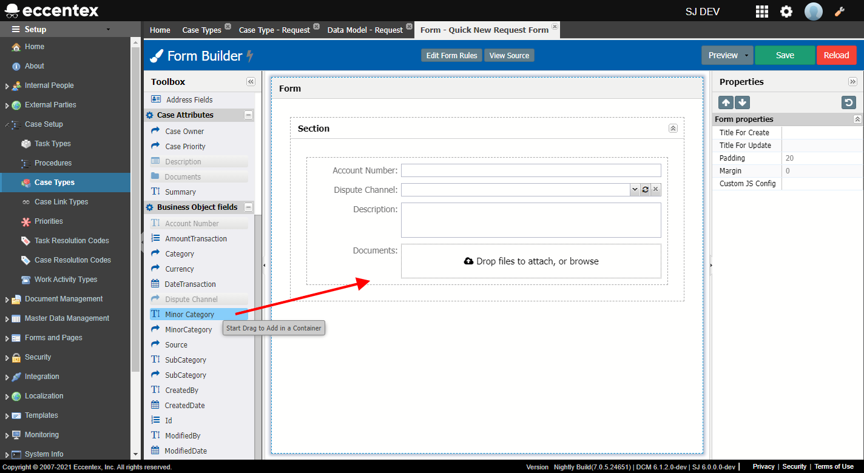Collapse Form properties group

[857, 119]
